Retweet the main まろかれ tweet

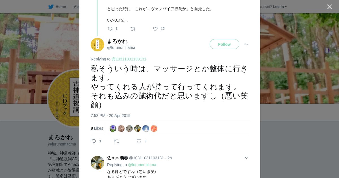click(116, 141)
